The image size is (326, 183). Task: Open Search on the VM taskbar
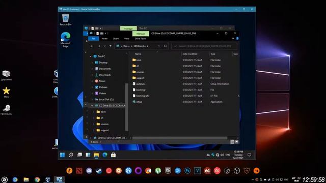point(71,155)
